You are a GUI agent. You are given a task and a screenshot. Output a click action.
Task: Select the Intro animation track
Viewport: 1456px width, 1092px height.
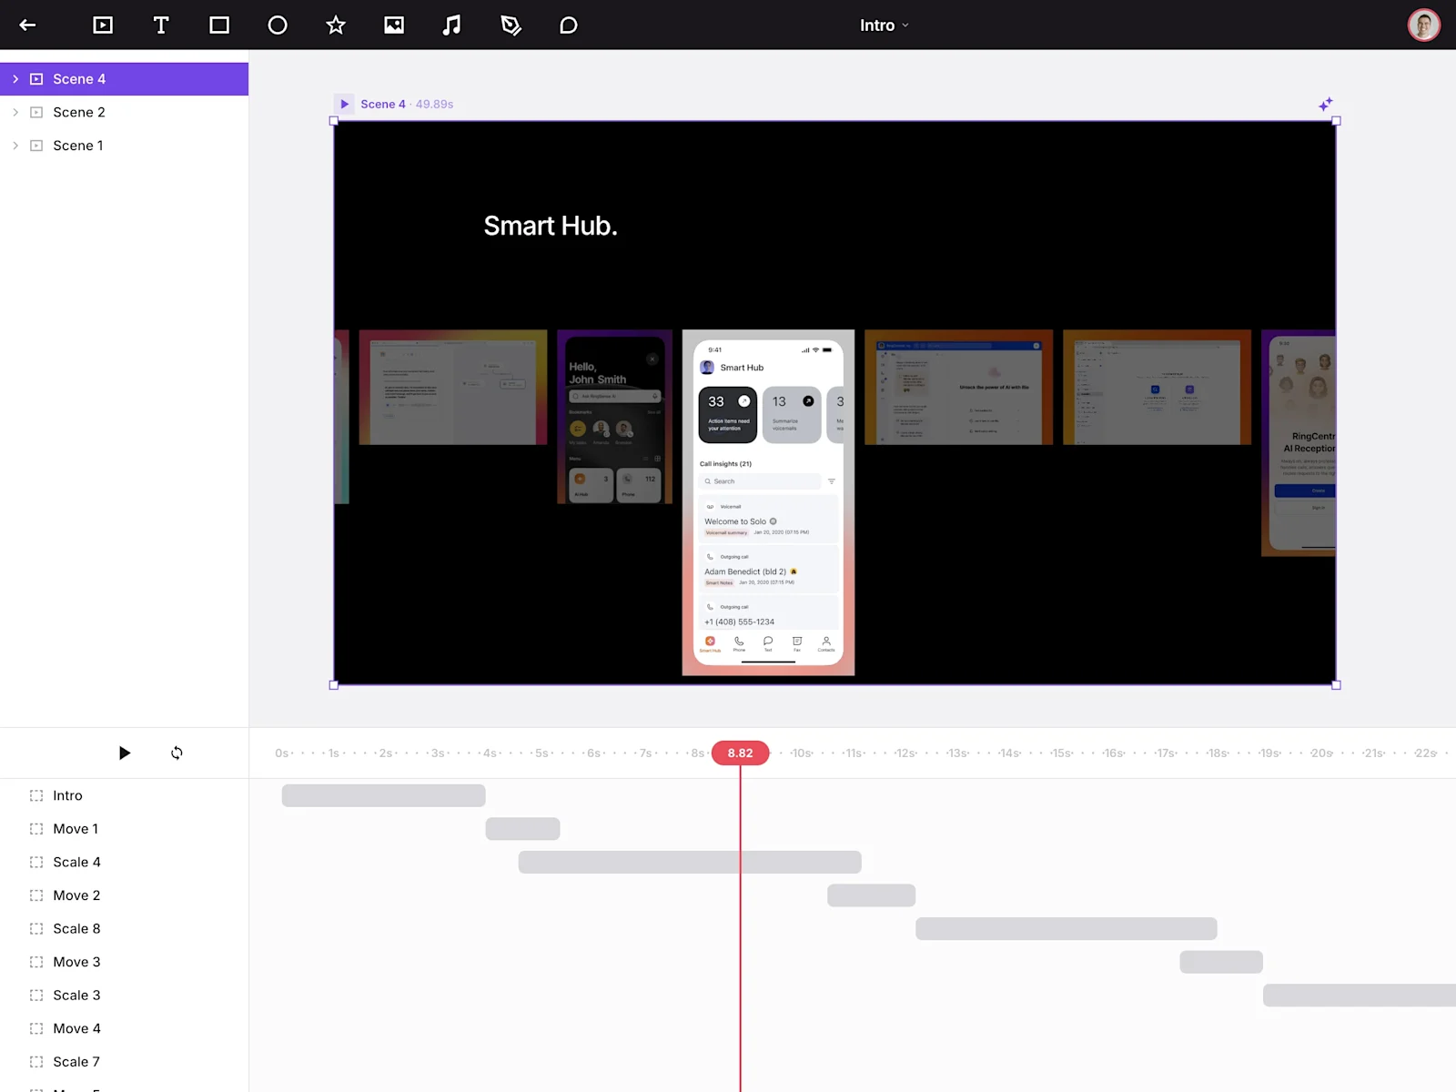124,795
